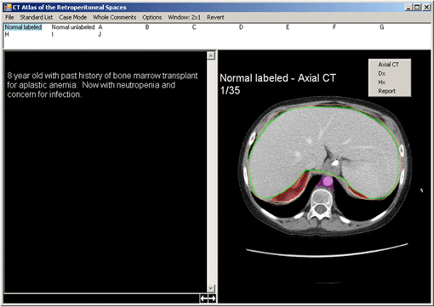Choose Axial CT in popup menu
Screen dimensions: 434x307
point(389,65)
